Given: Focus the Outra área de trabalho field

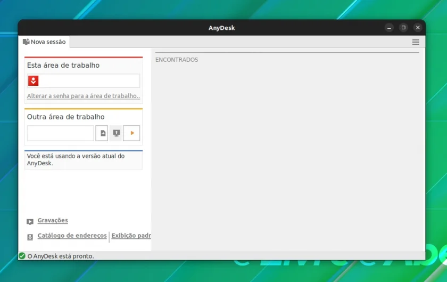Looking at the screenshot, I should 61,133.
